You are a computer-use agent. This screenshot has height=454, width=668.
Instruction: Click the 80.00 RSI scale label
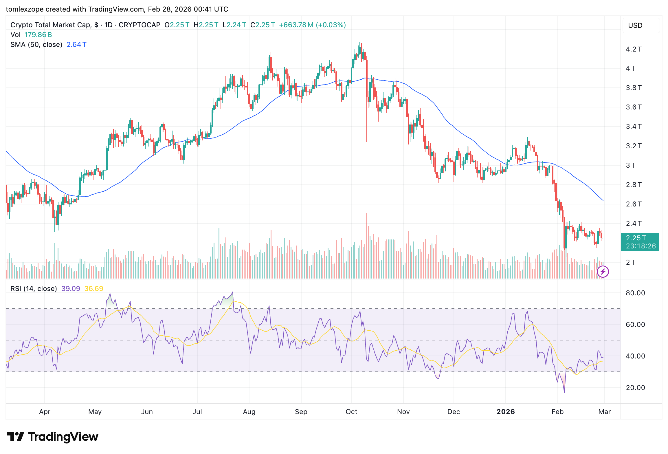tap(635, 293)
